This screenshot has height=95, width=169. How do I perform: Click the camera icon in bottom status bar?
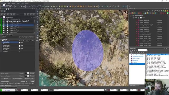pyautogui.click(x=16, y=90)
